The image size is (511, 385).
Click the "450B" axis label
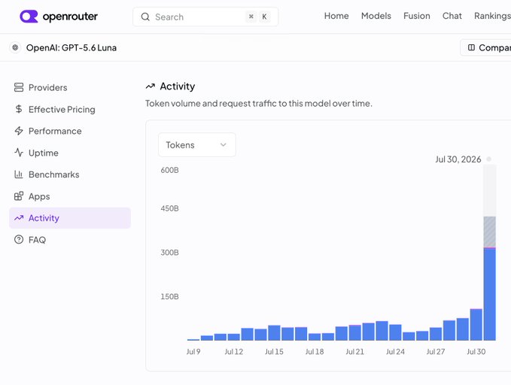tap(169, 208)
